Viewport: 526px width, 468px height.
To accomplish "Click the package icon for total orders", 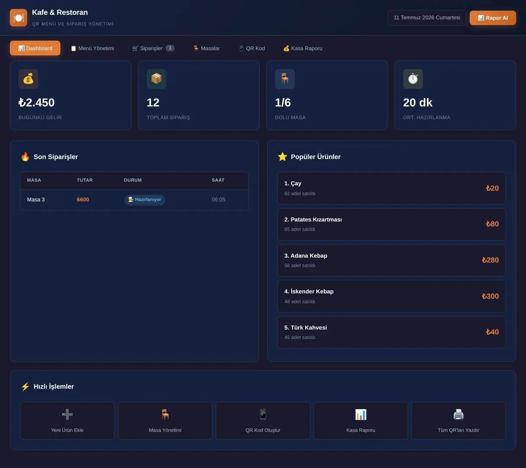I will 156,79.
